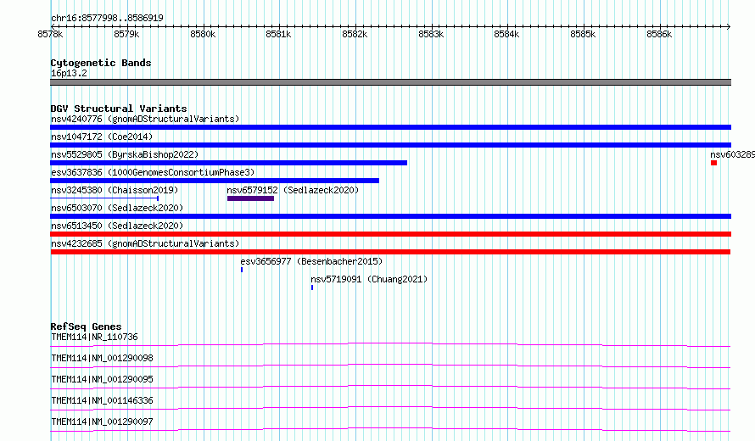
Task: Select the magenta line for TMEM114|NM_001290097
Action: coord(390,429)
